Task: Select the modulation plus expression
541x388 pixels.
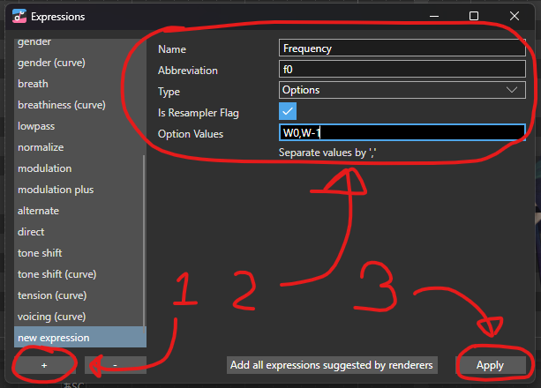Action: point(80,190)
